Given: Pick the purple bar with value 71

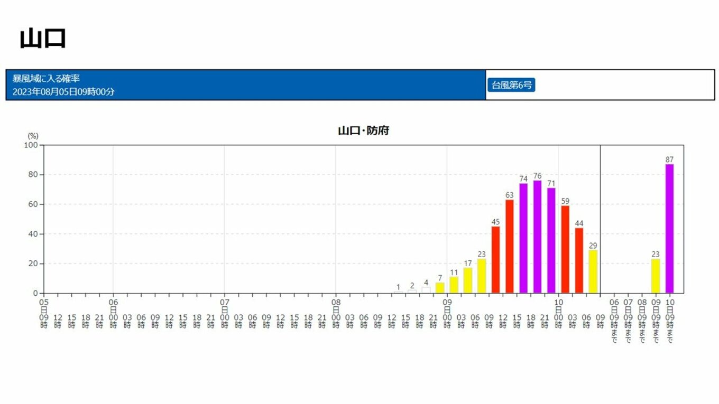Looking at the screenshot, I should (551, 240).
